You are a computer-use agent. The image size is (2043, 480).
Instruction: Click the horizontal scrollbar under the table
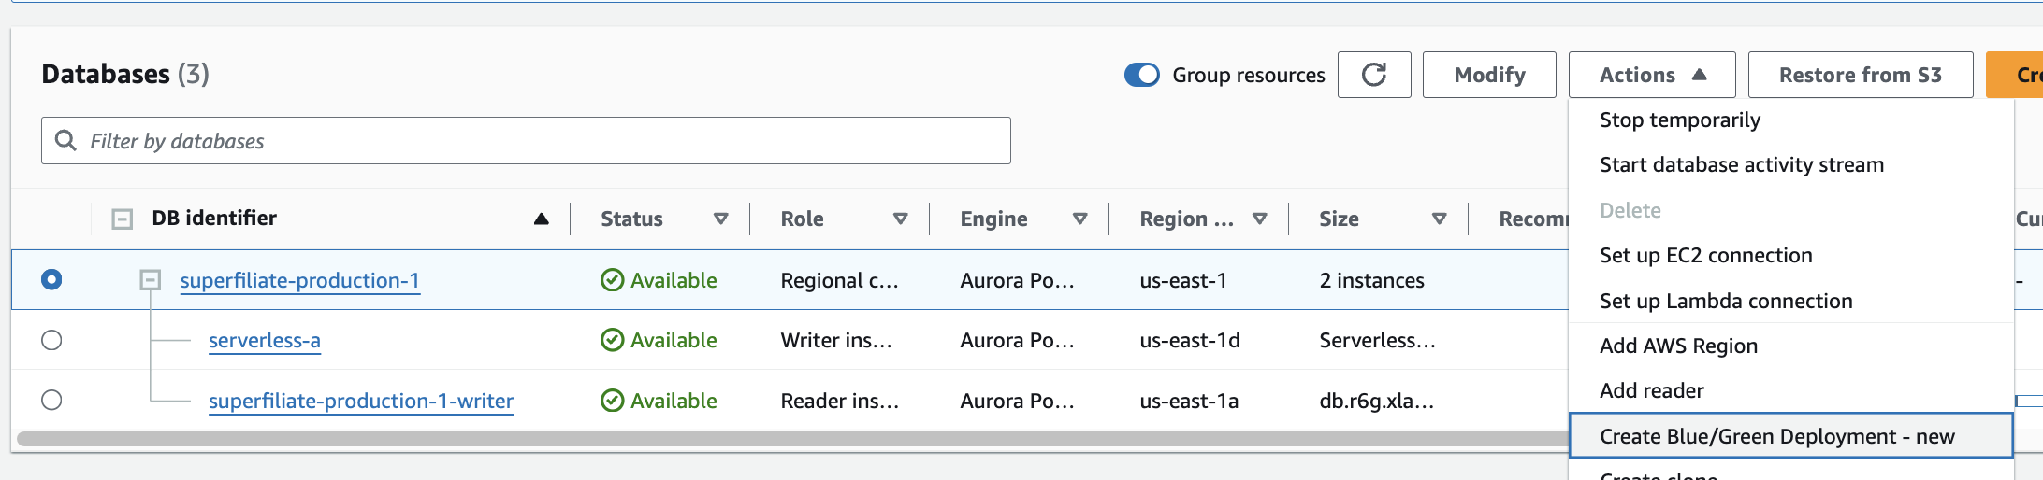[x=791, y=439]
